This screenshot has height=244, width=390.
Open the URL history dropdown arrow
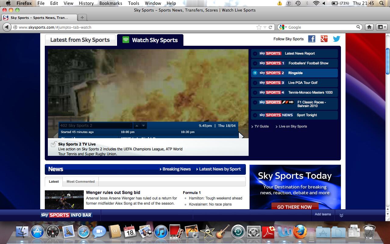[x=265, y=27]
